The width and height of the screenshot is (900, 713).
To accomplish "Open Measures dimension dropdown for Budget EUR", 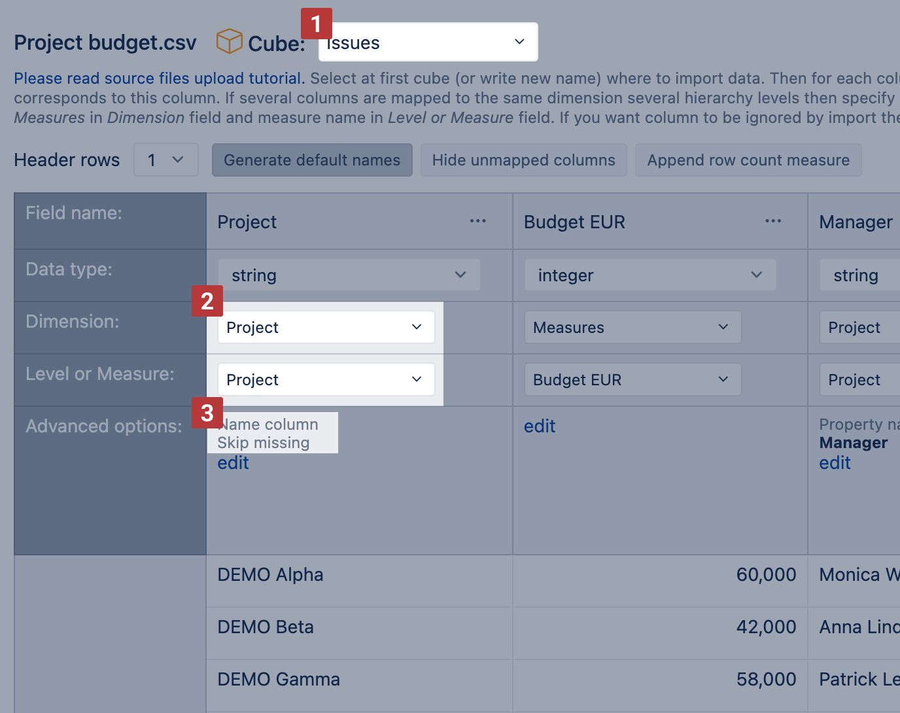I will coord(632,327).
